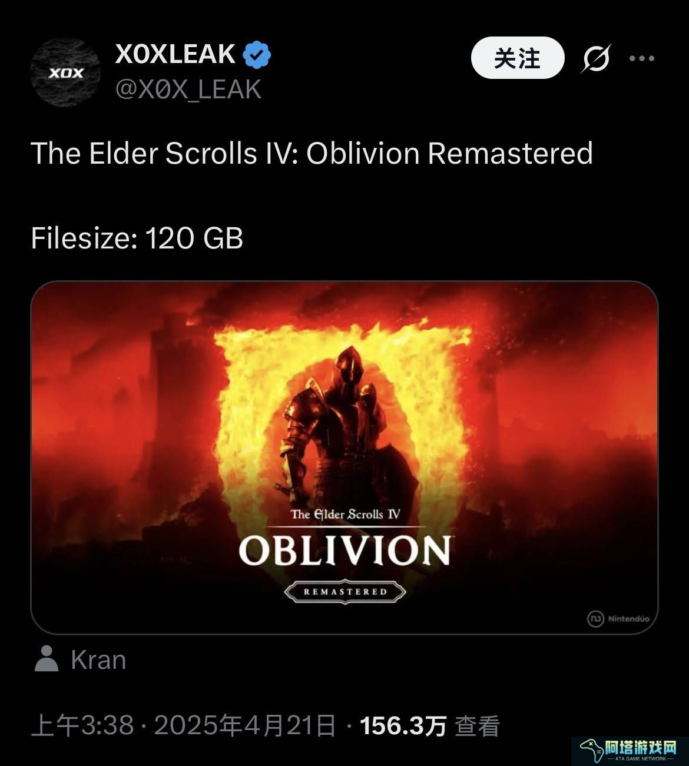Click the tweet title text line
The image size is (689, 766).
pyautogui.click(x=312, y=154)
